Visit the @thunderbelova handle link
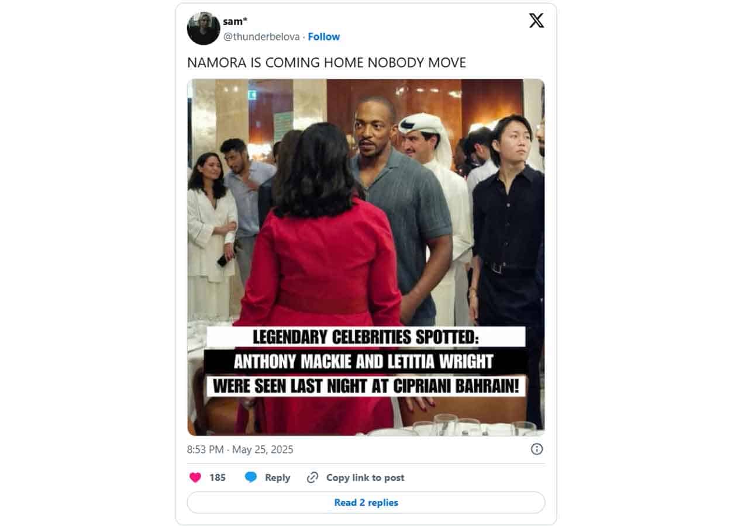731x526 pixels. pyautogui.click(x=261, y=36)
